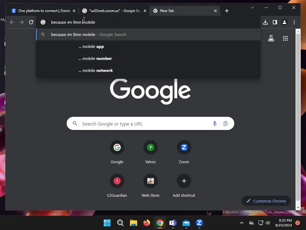Click the browser back arrow
Screen dimensions: 306x230
click(x=12, y=22)
